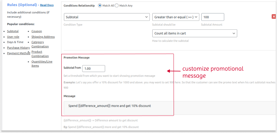This screenshot has width=277, height=133.
Task: Click the Product Combination condition link
Action: (x=40, y=54)
